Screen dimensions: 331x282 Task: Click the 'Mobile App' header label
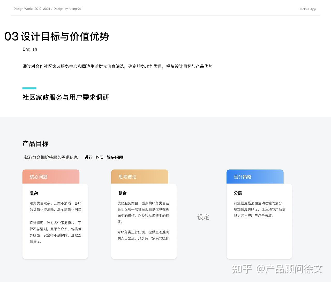(x=308, y=9)
